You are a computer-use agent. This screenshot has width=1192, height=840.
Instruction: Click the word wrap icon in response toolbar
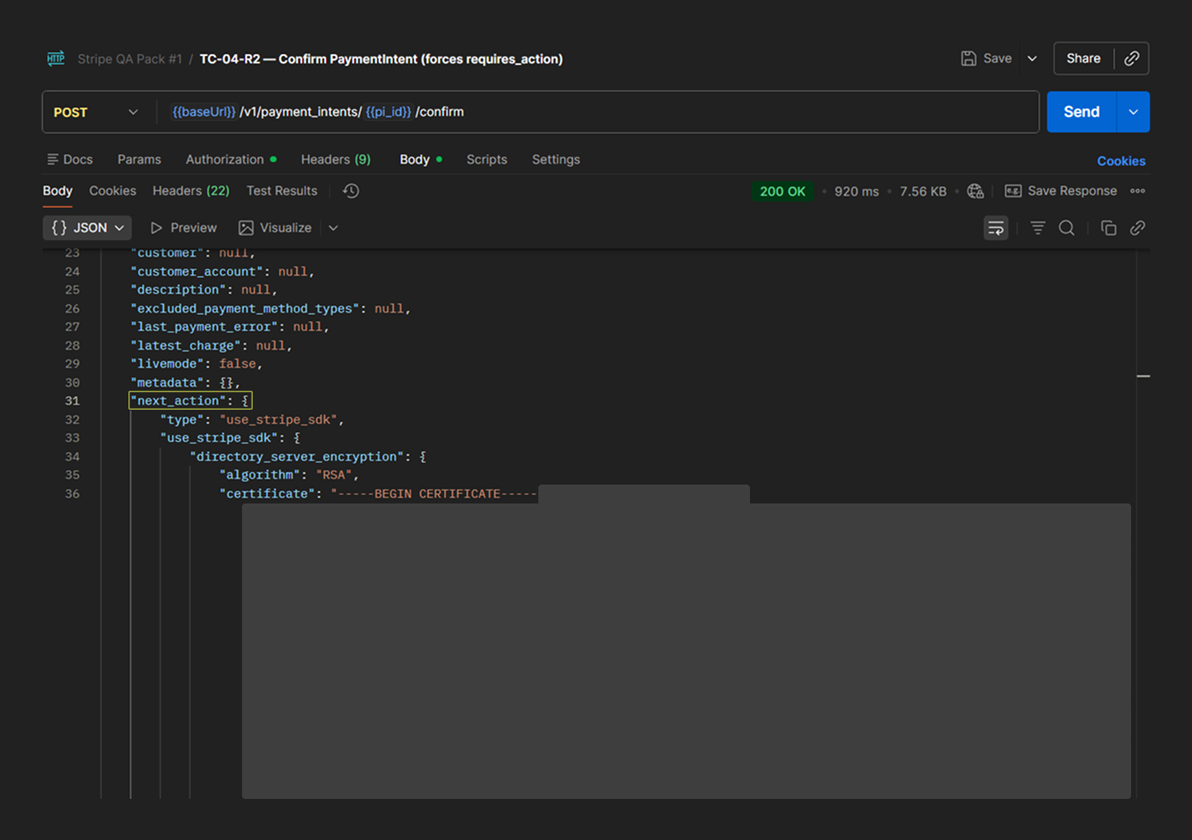(x=995, y=228)
